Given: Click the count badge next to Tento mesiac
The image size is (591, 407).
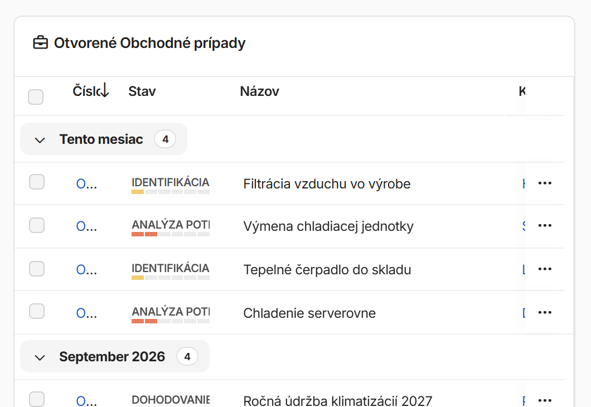Looking at the screenshot, I should pos(165,139).
